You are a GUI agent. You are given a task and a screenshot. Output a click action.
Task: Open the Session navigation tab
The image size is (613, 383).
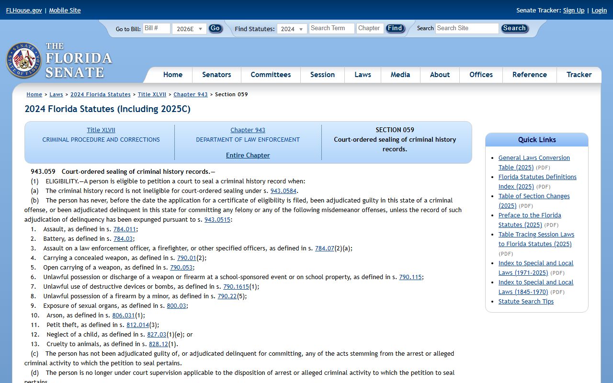click(x=322, y=75)
